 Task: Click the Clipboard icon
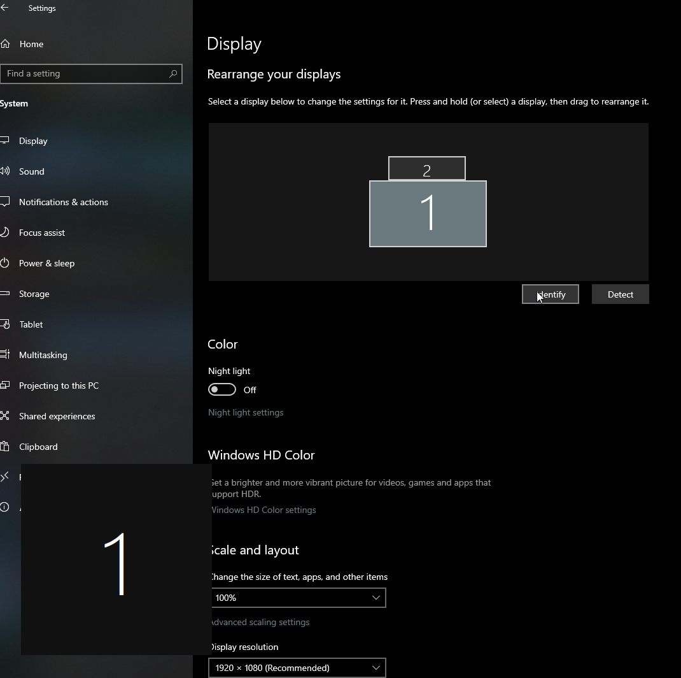4,446
